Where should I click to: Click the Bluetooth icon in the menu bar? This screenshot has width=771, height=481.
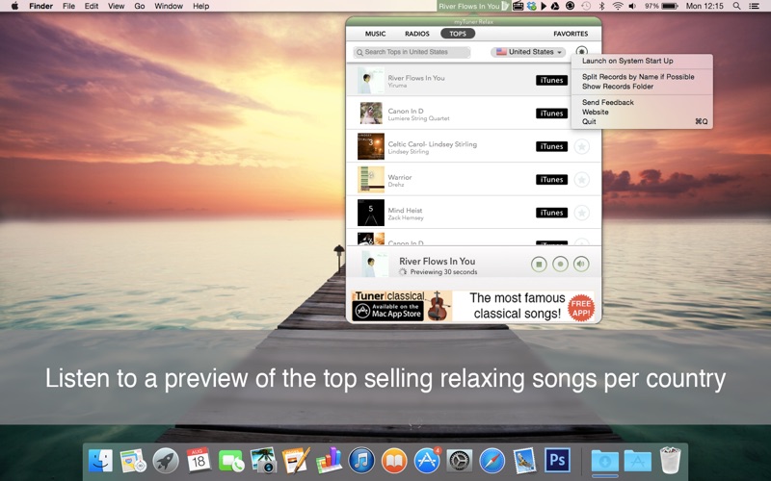tap(601, 6)
